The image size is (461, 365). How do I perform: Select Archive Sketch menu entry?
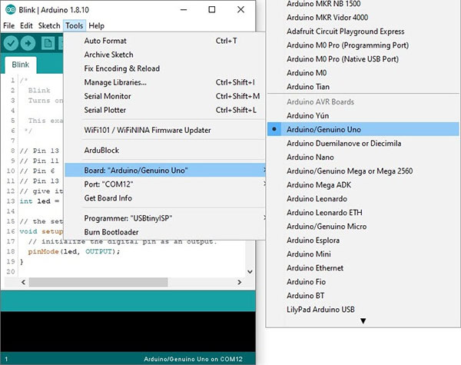click(x=164, y=55)
